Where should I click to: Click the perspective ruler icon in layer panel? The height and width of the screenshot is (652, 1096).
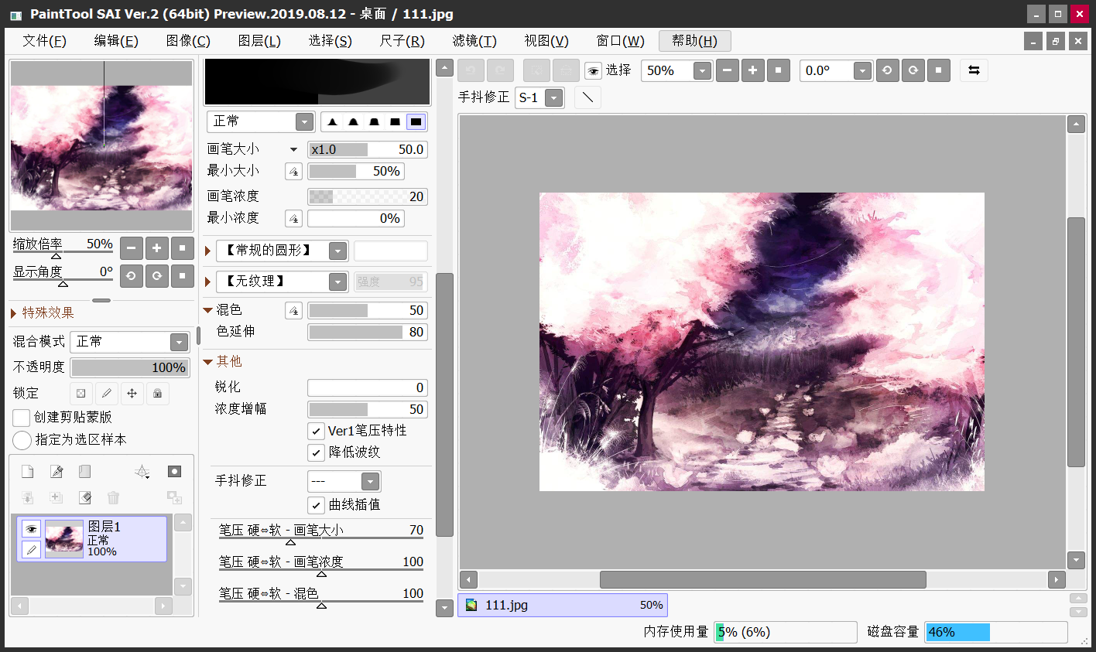pyautogui.click(x=142, y=472)
